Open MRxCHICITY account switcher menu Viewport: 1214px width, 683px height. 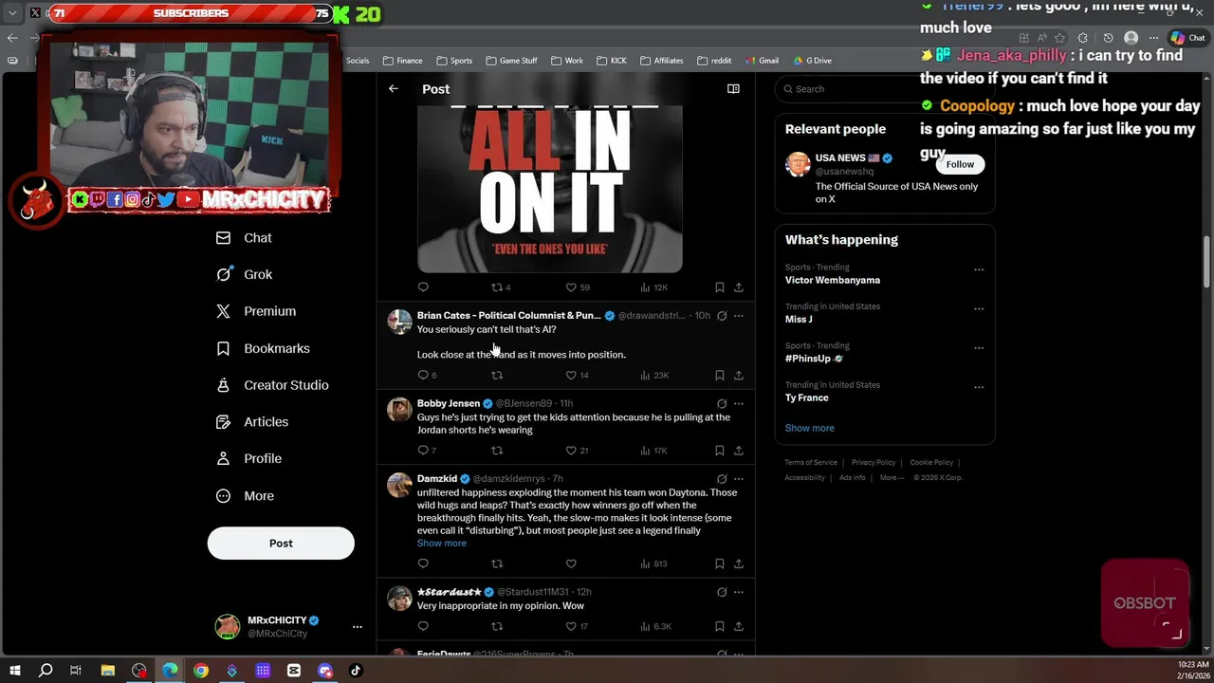pos(357,627)
